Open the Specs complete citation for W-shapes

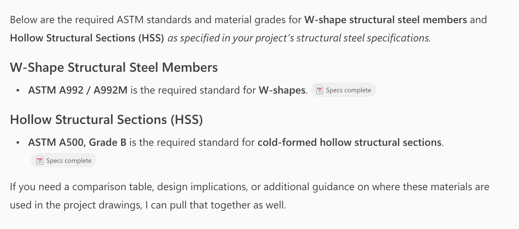[x=348, y=90]
